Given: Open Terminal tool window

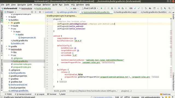Looking at the screenshot, I should click(52, 94).
